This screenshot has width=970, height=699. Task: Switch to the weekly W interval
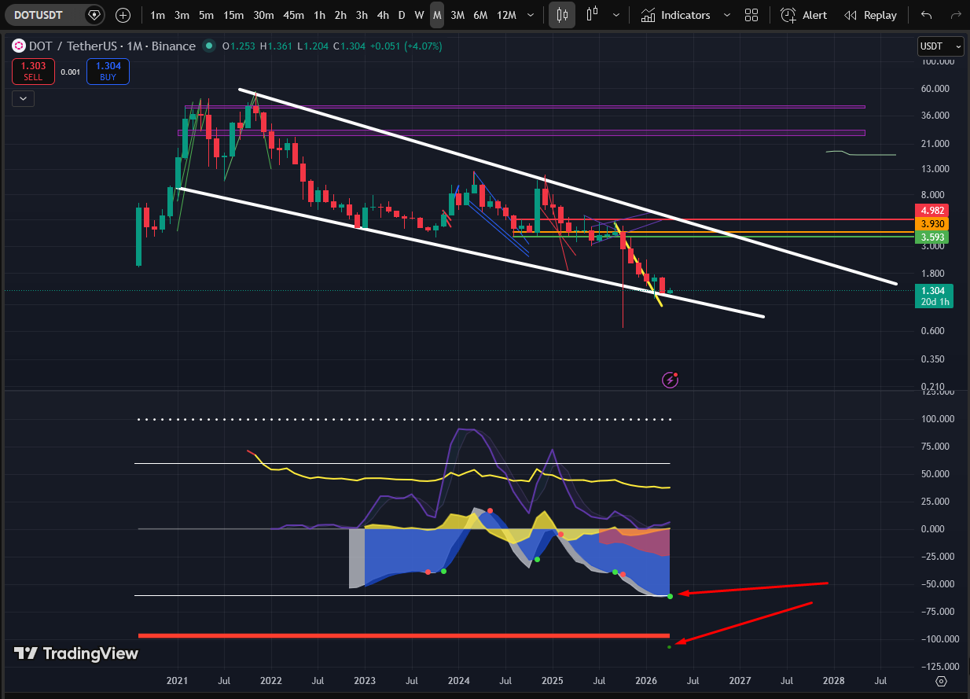(419, 15)
